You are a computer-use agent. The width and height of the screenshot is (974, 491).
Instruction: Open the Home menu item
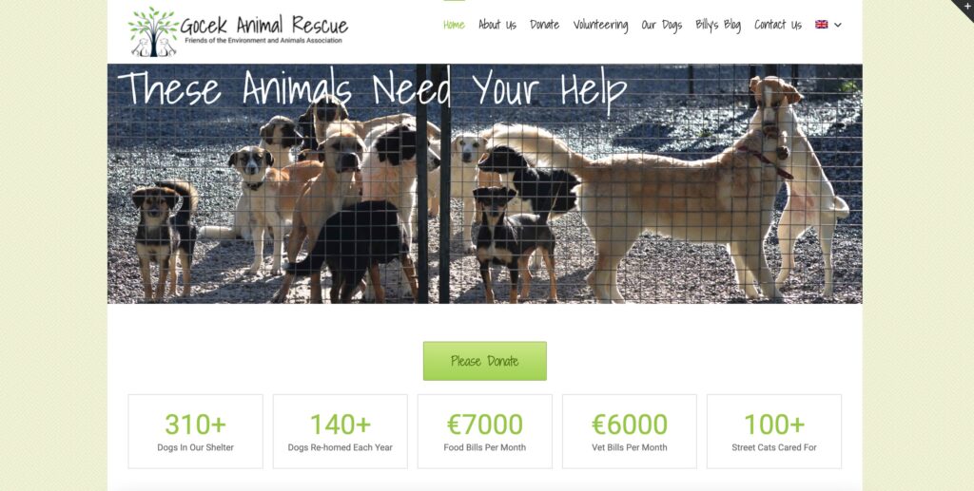[x=454, y=25]
